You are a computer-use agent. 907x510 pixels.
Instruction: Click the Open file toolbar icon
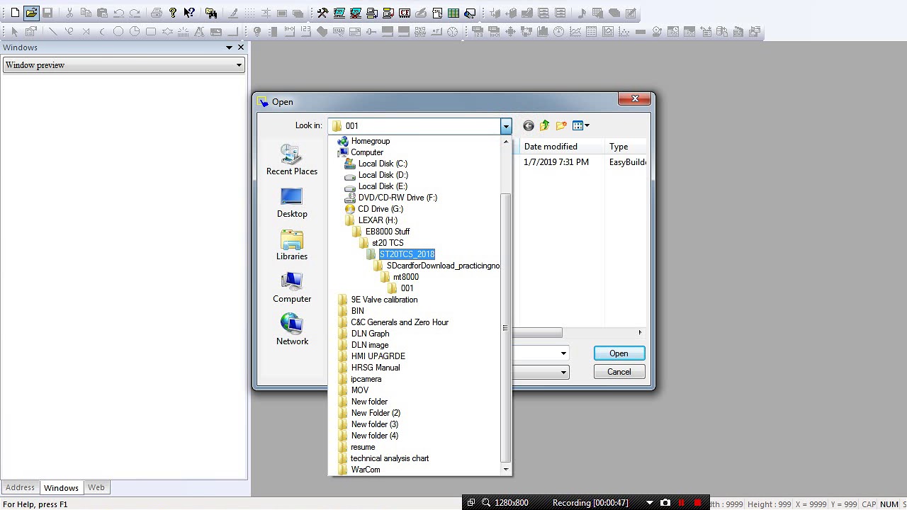pos(31,13)
